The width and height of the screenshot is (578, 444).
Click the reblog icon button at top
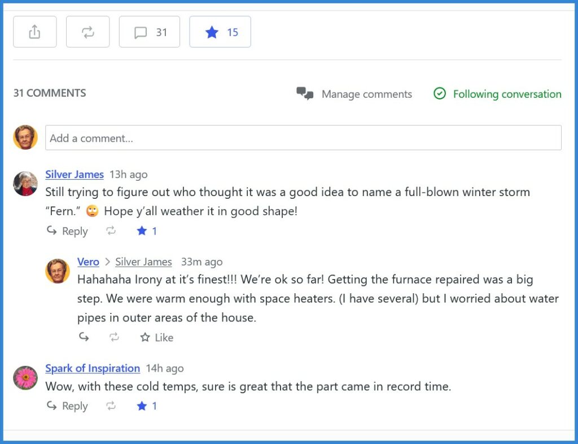[87, 32]
